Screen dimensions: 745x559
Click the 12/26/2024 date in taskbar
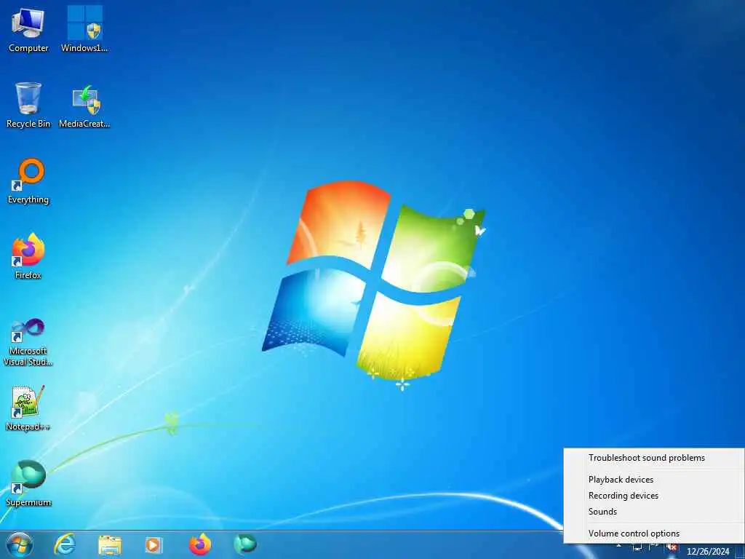[x=707, y=552]
